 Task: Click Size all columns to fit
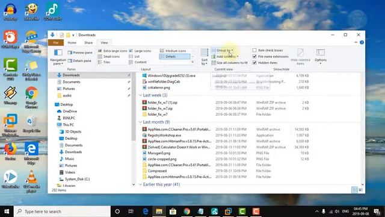point(230,63)
